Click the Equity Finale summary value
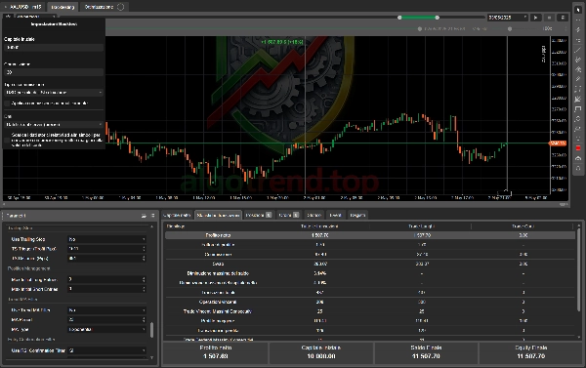This screenshot has width=586, height=368. [530, 356]
